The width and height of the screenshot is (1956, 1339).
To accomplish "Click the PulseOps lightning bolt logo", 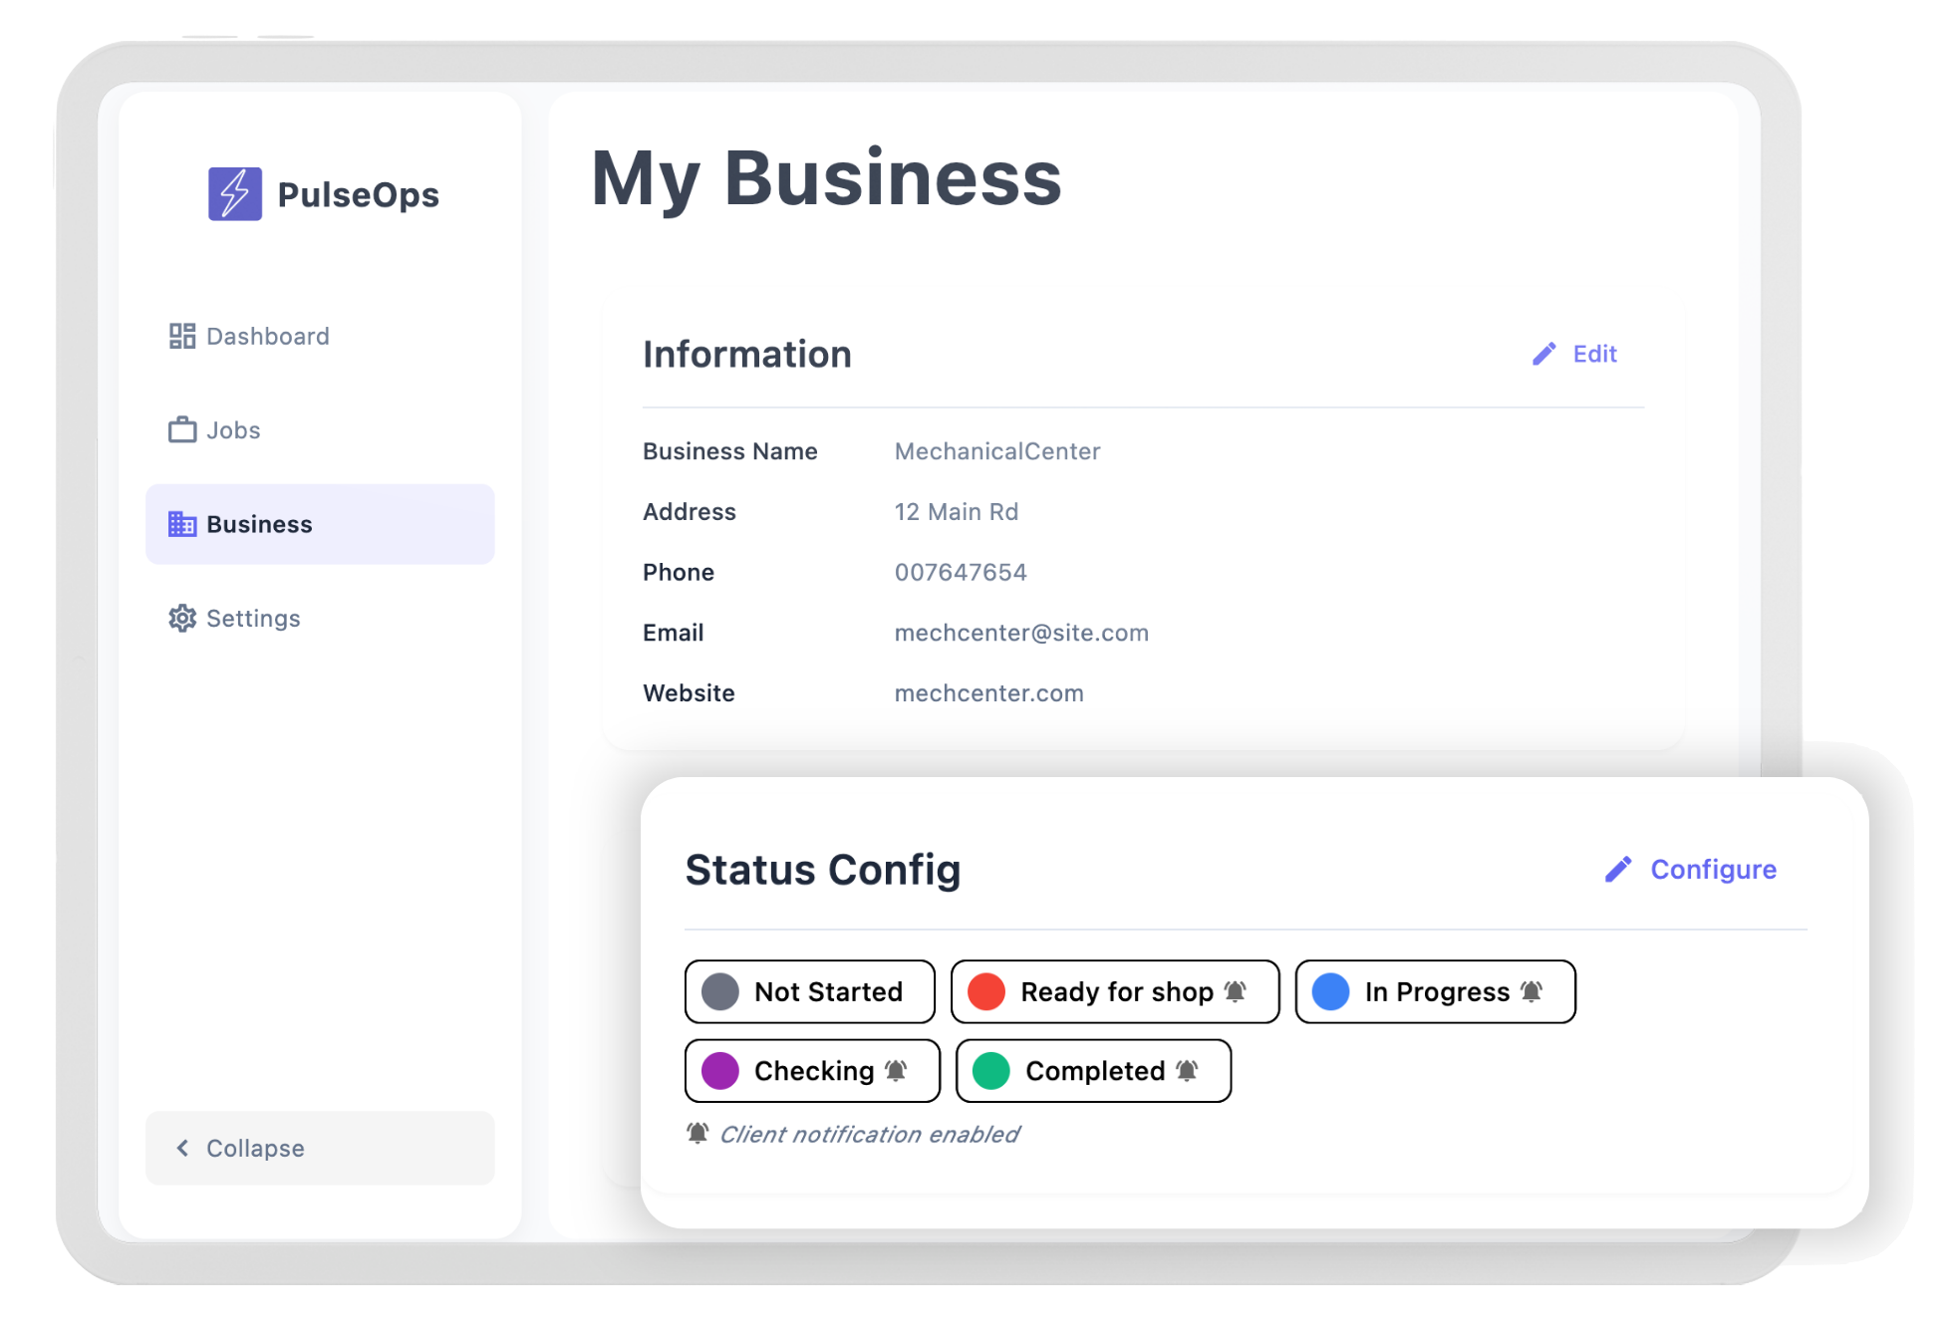I will pyautogui.click(x=235, y=193).
